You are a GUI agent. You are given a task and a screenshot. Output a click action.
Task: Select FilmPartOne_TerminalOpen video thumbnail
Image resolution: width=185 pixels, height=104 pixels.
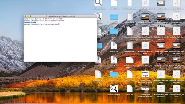tap(145, 17)
